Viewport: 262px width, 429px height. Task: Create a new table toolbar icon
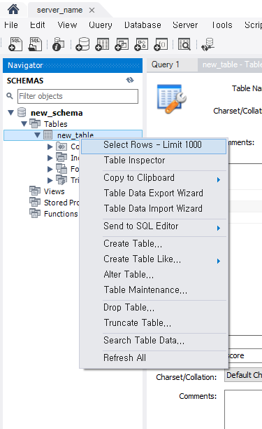click(102, 44)
